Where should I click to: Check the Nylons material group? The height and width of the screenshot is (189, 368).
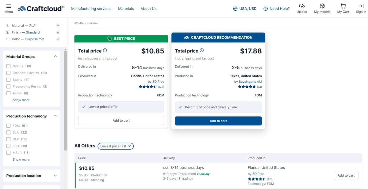pyautogui.click(x=9, y=66)
